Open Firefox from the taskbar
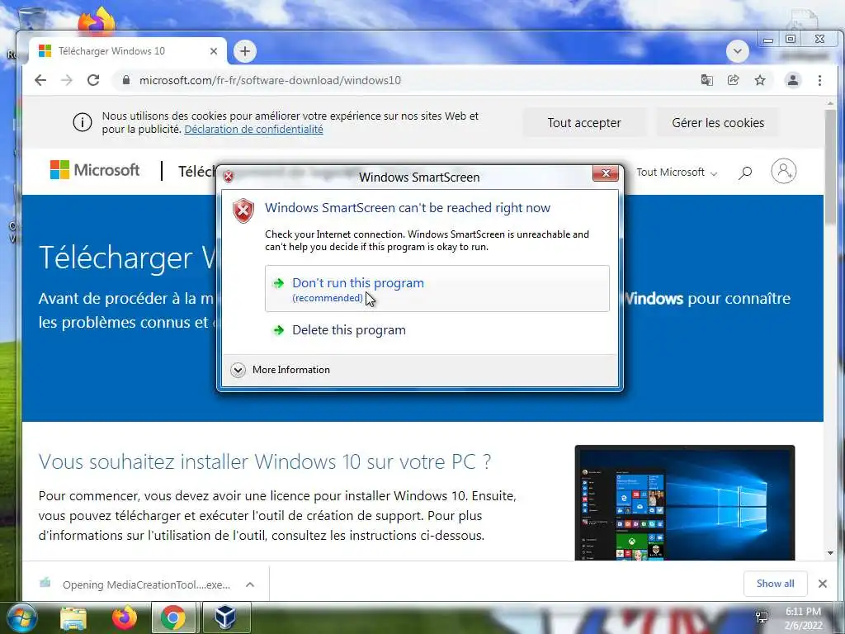This screenshot has height=634, width=845. tap(125, 618)
